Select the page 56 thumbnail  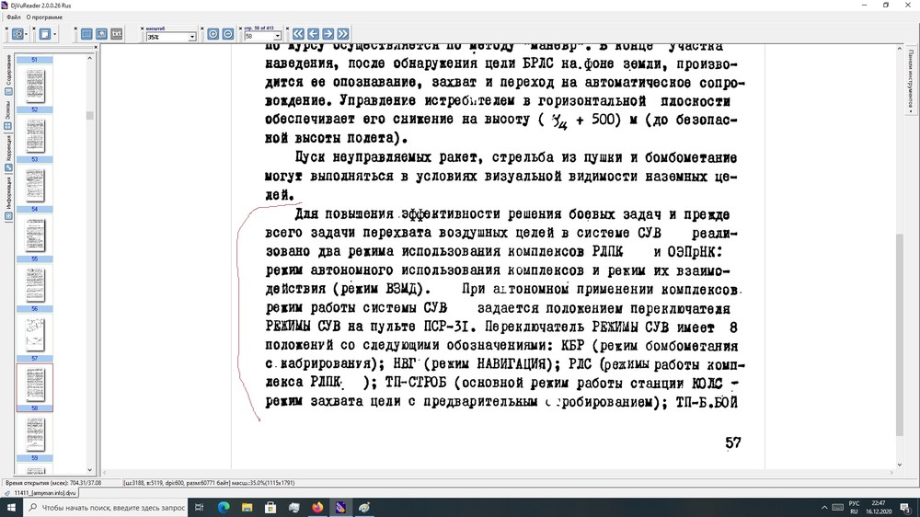[x=35, y=288]
